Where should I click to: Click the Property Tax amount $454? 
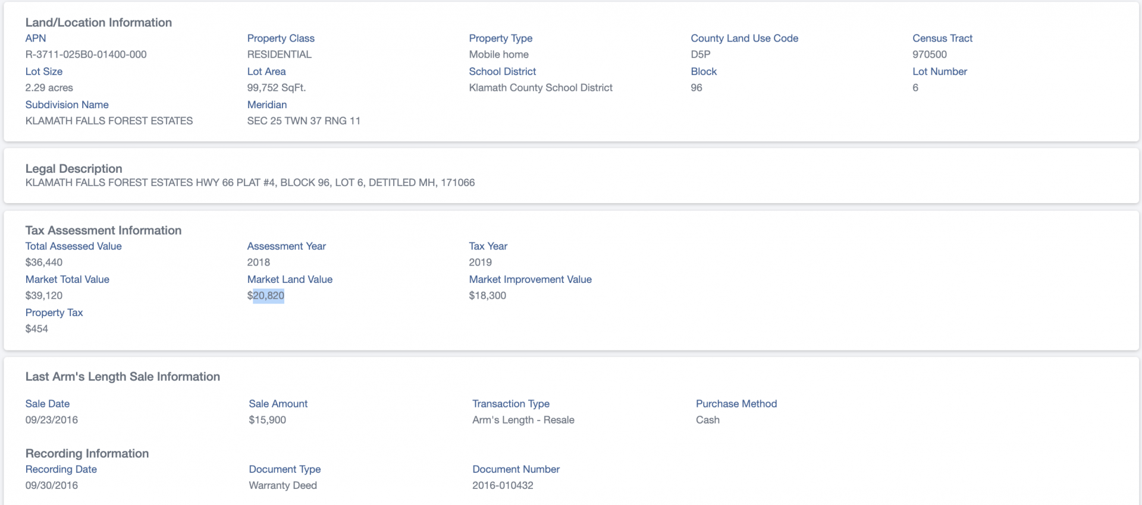point(36,329)
